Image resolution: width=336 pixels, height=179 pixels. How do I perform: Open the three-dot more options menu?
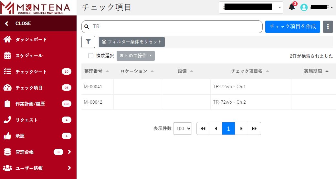tap(328, 27)
